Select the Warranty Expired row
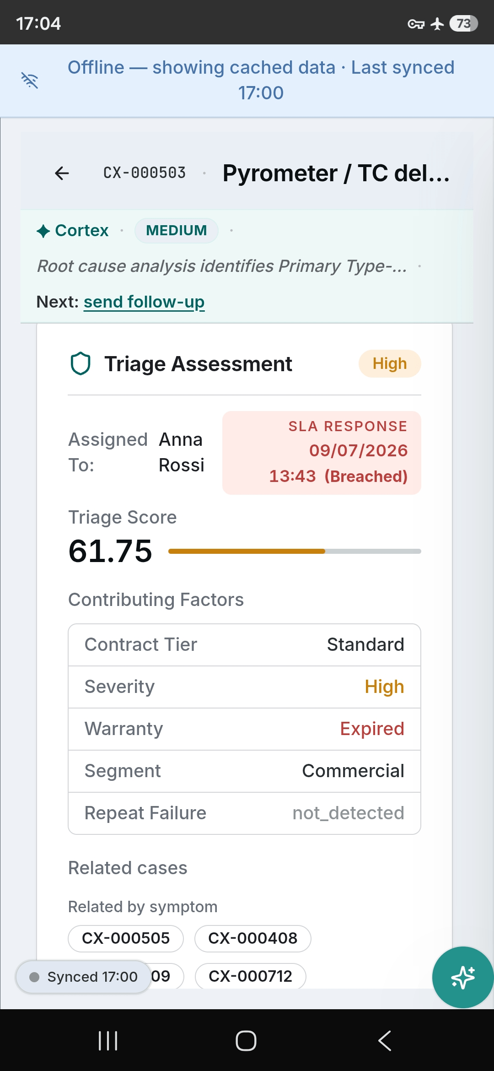The width and height of the screenshot is (494, 1071). 244,729
